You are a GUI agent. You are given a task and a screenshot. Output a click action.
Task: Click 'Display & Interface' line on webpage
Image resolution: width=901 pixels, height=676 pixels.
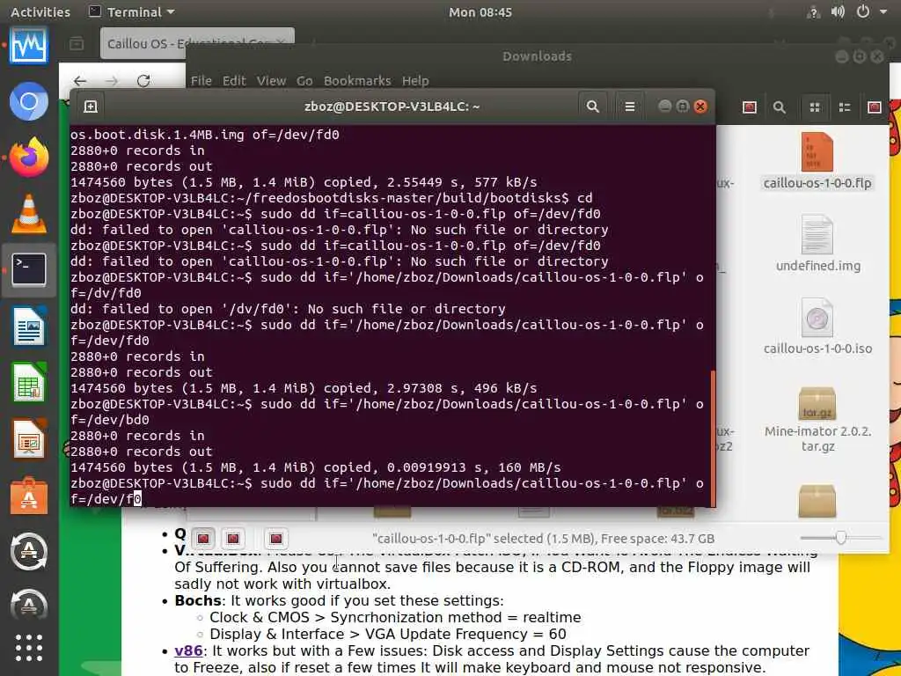click(388, 634)
